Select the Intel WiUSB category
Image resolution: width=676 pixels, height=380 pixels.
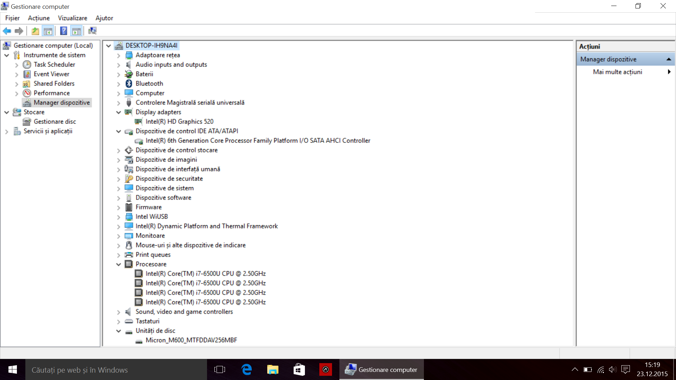[x=152, y=216]
